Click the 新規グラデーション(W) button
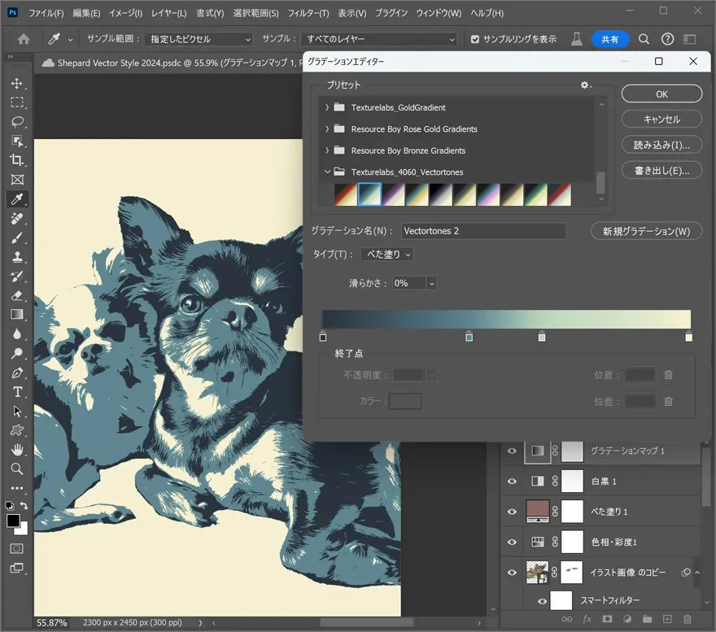716x632 pixels. [x=646, y=231]
